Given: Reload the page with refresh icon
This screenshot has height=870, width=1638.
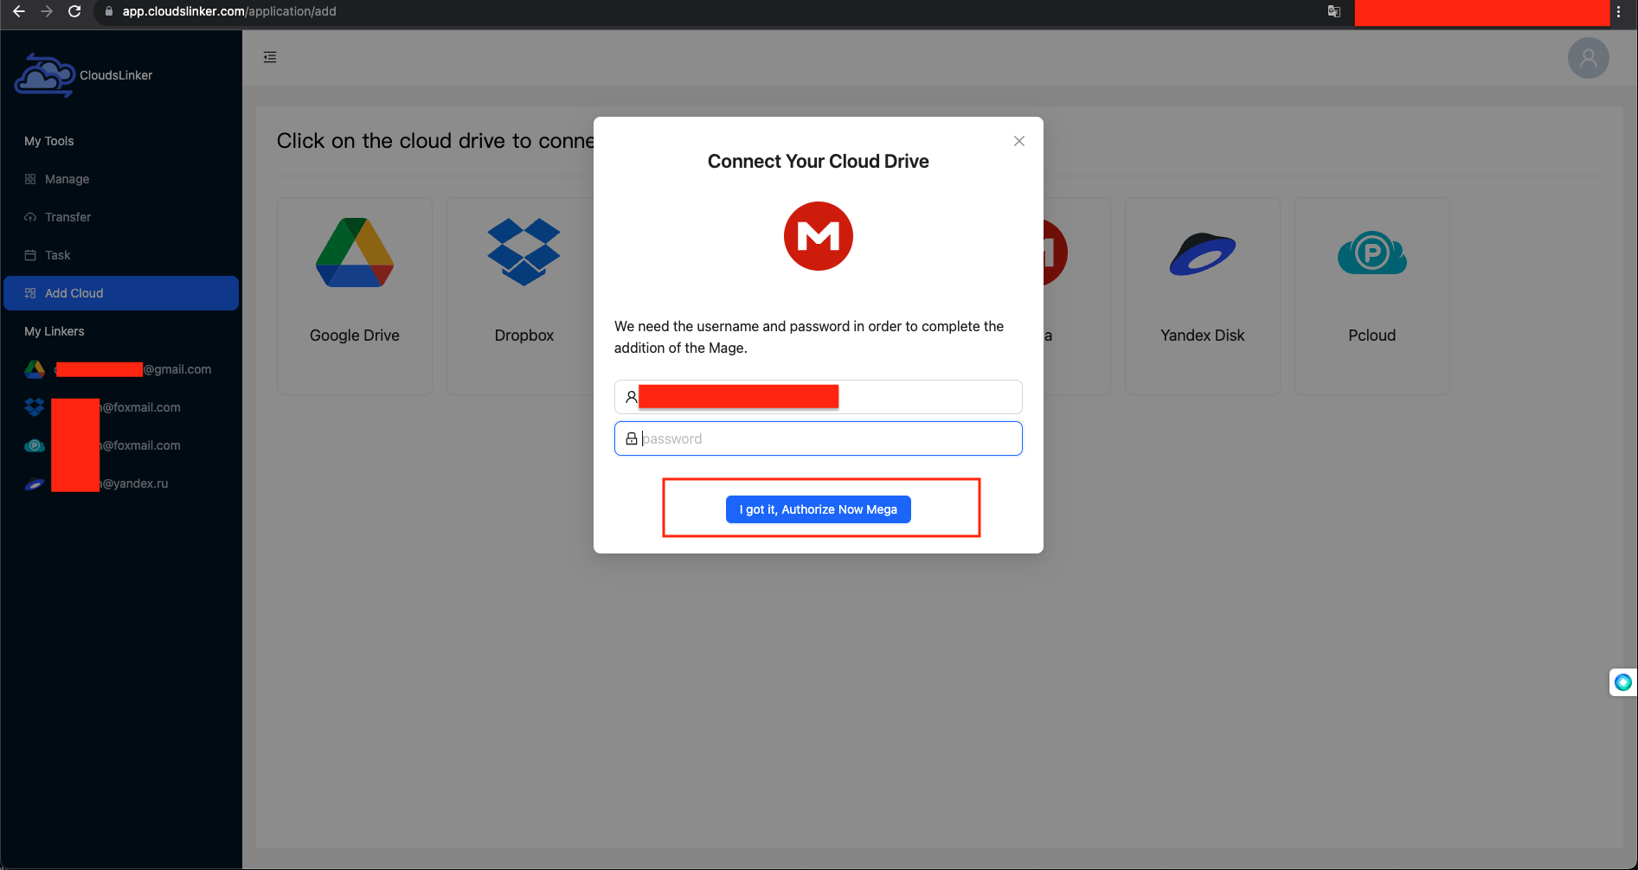Looking at the screenshot, I should pos(74,11).
